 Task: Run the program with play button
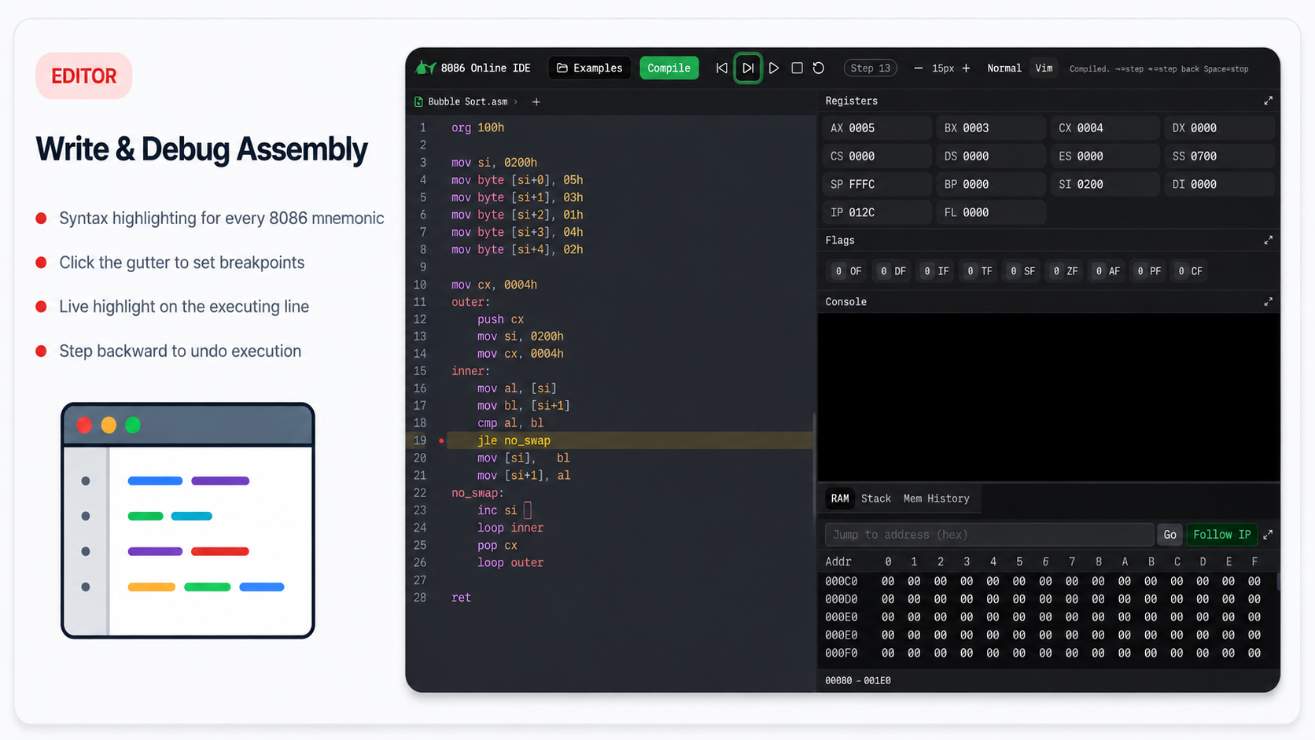coord(774,68)
